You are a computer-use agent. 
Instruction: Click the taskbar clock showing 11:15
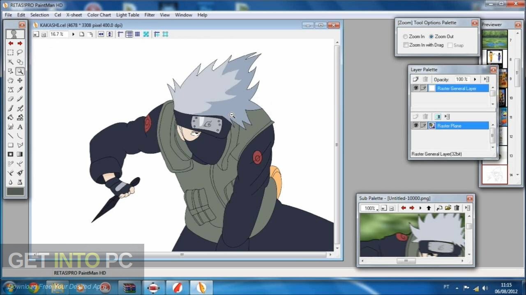point(506,284)
